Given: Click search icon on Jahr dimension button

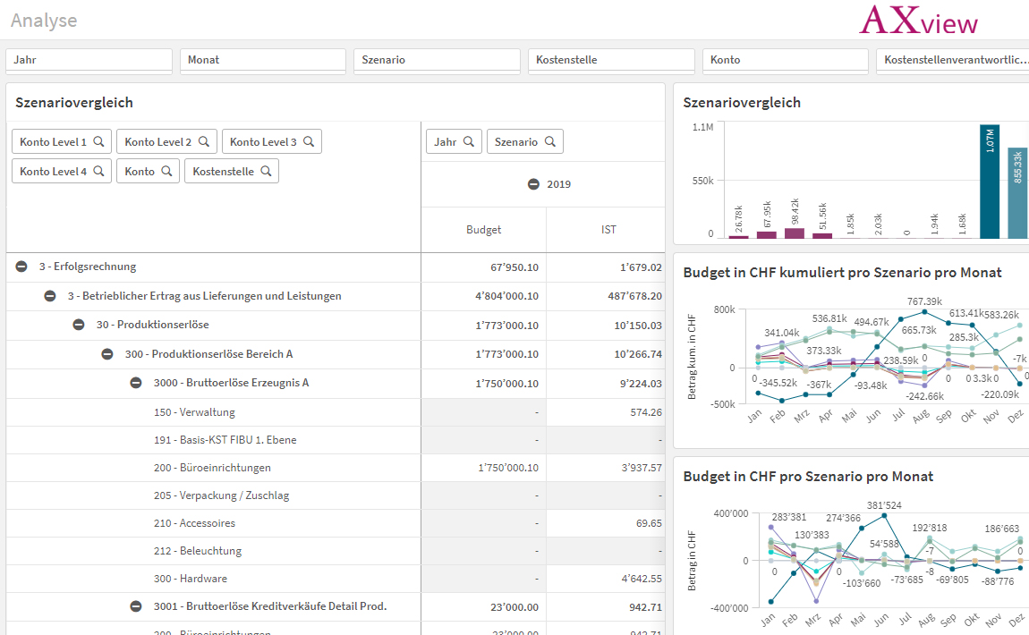Looking at the screenshot, I should (469, 141).
